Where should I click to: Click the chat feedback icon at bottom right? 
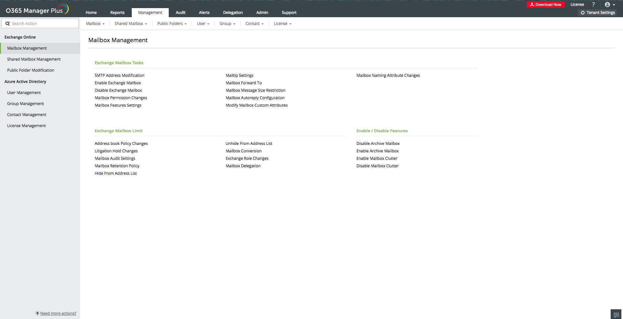[616, 314]
